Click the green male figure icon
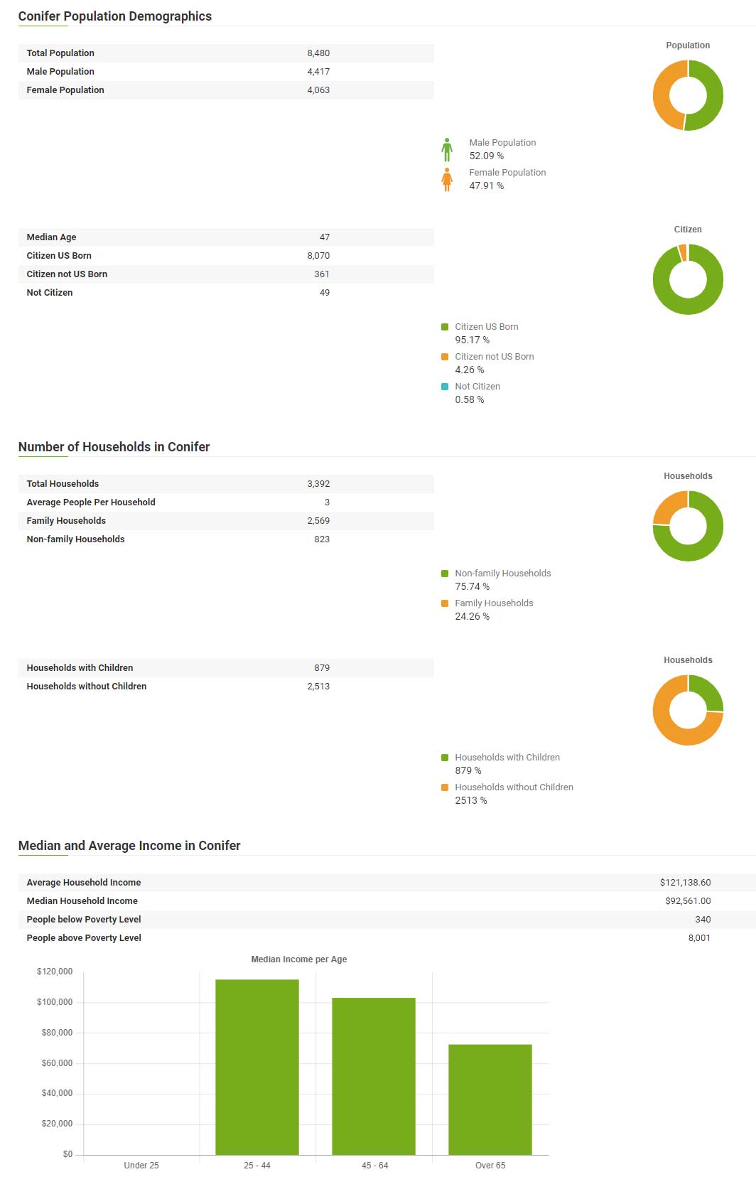The height and width of the screenshot is (1194, 756). 447,149
